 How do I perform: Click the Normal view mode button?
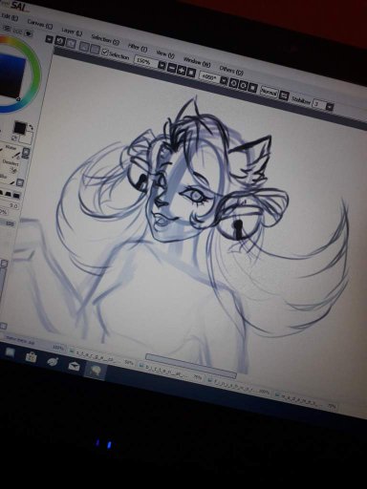tap(269, 92)
